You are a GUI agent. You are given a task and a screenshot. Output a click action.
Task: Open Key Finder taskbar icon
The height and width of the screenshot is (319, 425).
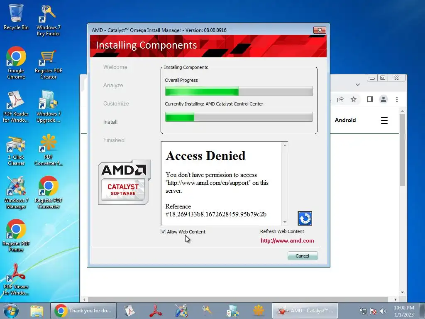pyautogui.click(x=207, y=310)
